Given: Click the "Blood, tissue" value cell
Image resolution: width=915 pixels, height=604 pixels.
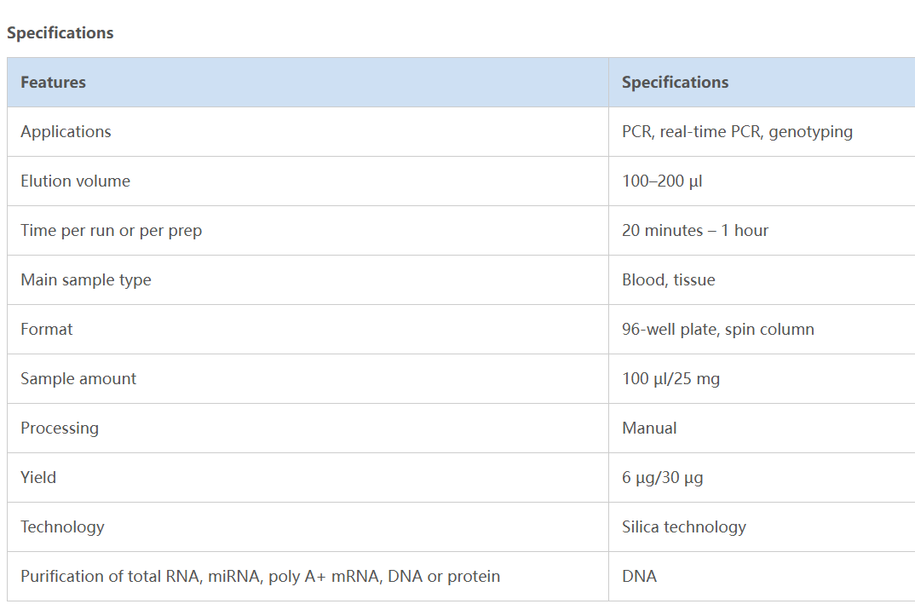Looking at the screenshot, I should pyautogui.click(x=668, y=280).
